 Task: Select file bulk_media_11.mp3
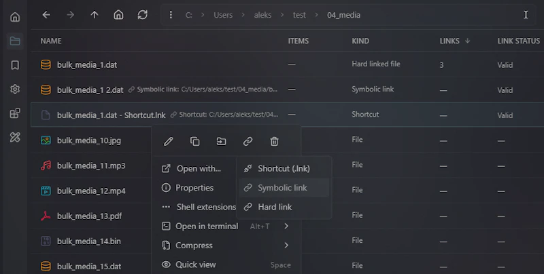(91, 165)
